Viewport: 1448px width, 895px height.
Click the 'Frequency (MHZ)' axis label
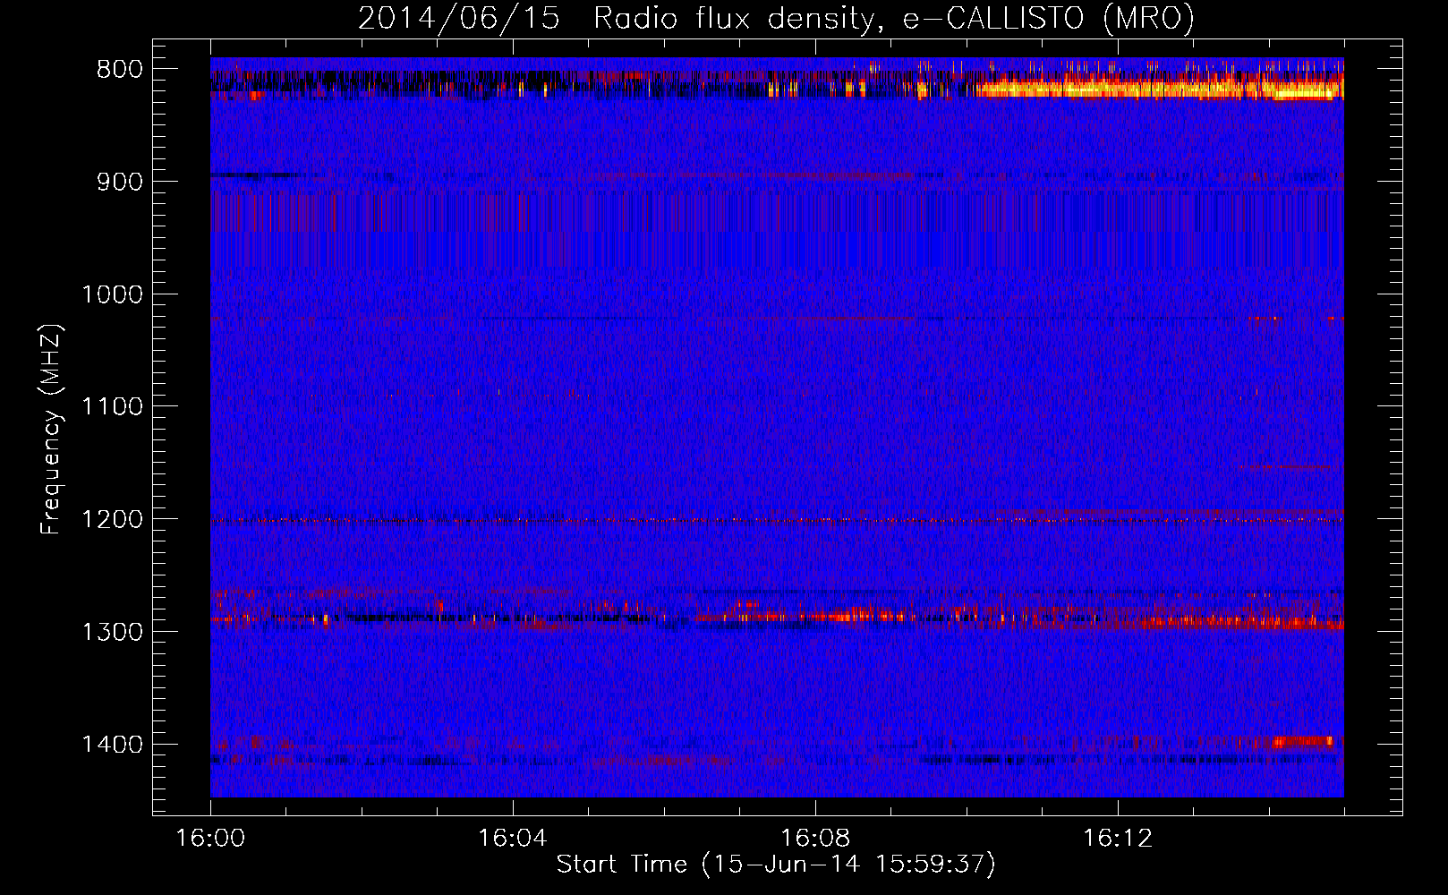(52, 430)
